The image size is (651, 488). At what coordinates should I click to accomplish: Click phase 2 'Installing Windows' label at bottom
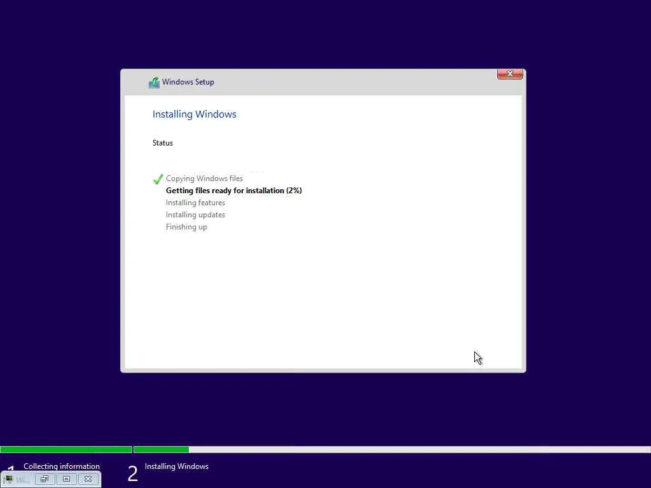click(177, 466)
